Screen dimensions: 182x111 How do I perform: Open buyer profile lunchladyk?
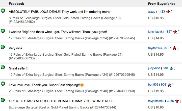pyautogui.click(x=155, y=32)
